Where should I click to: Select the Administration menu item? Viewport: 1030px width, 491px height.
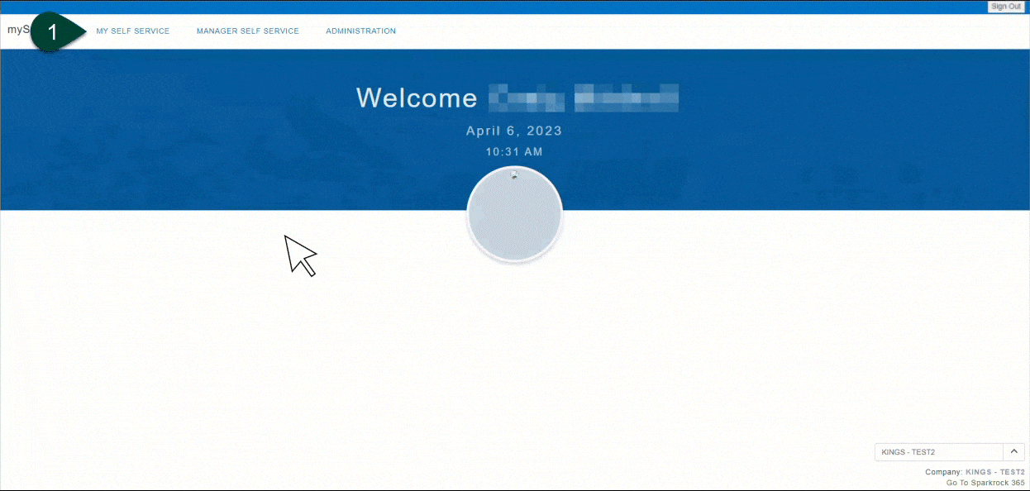tap(360, 31)
